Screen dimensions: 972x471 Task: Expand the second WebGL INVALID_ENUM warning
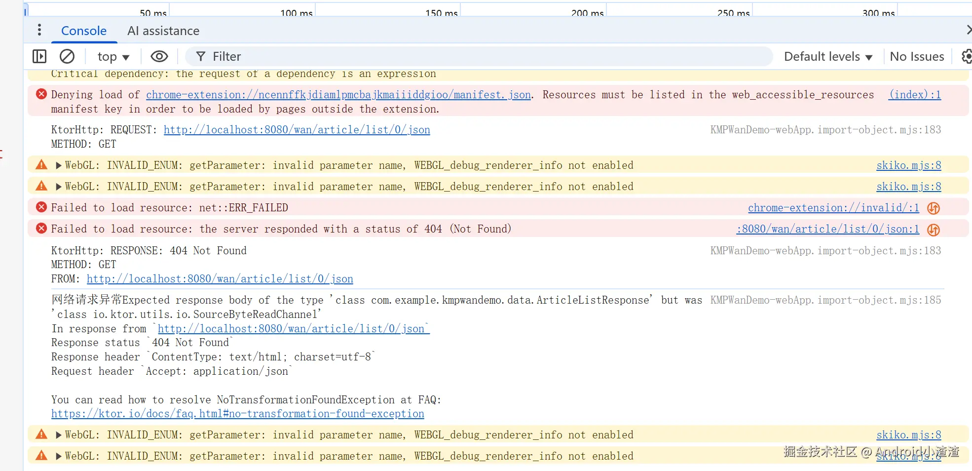[x=59, y=187]
